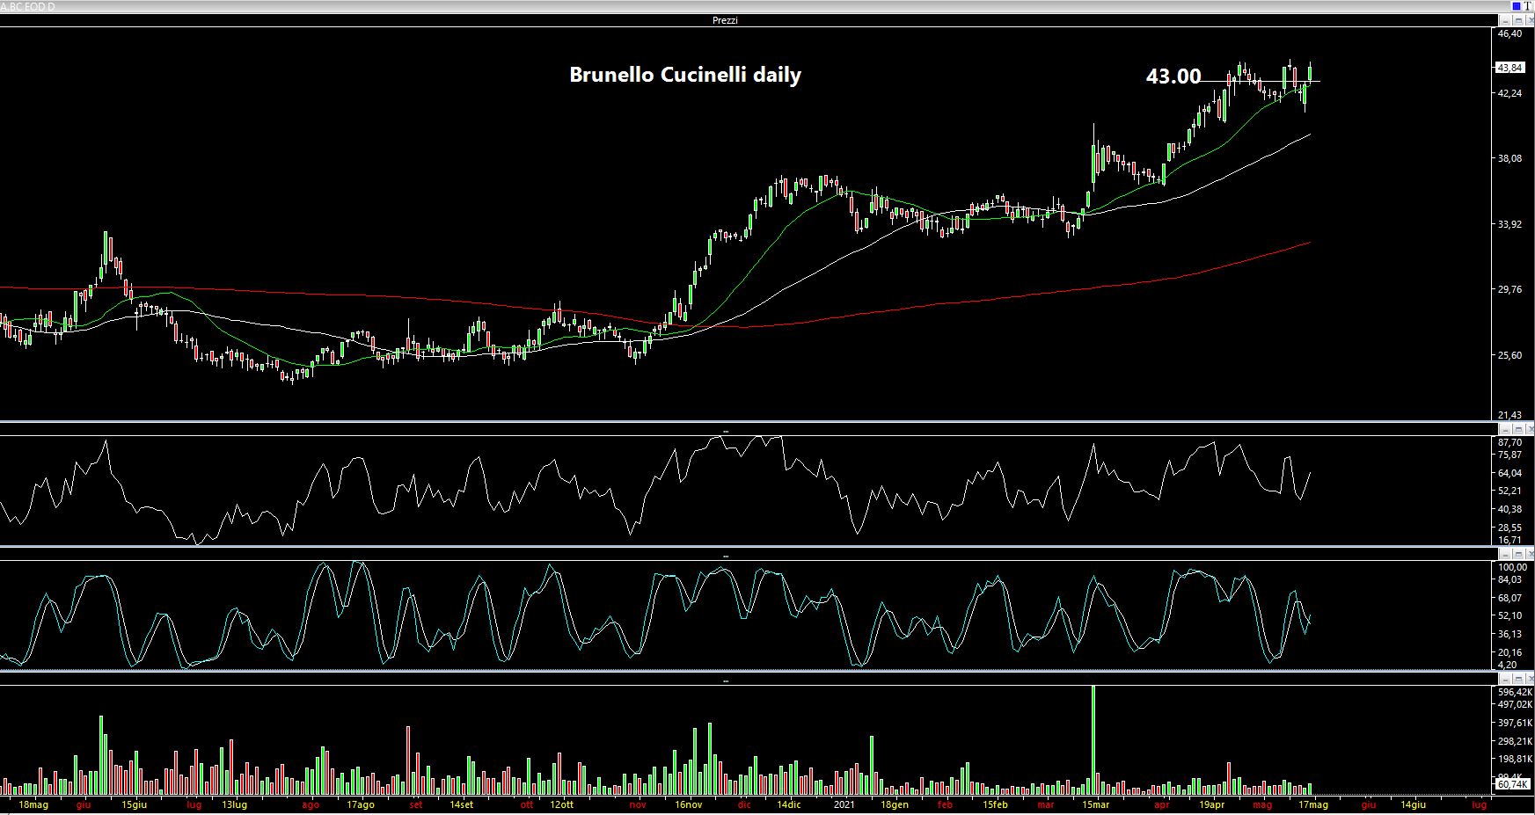Click the 13lug date label
Image resolution: width=1535 pixels, height=815 pixels.
pyautogui.click(x=234, y=804)
